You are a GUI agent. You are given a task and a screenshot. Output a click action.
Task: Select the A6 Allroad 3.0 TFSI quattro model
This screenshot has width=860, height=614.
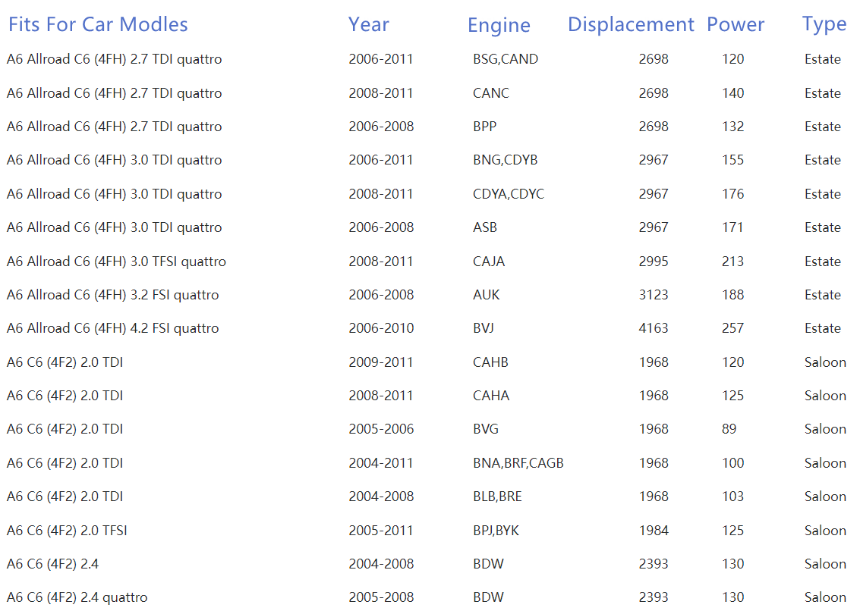[116, 262]
